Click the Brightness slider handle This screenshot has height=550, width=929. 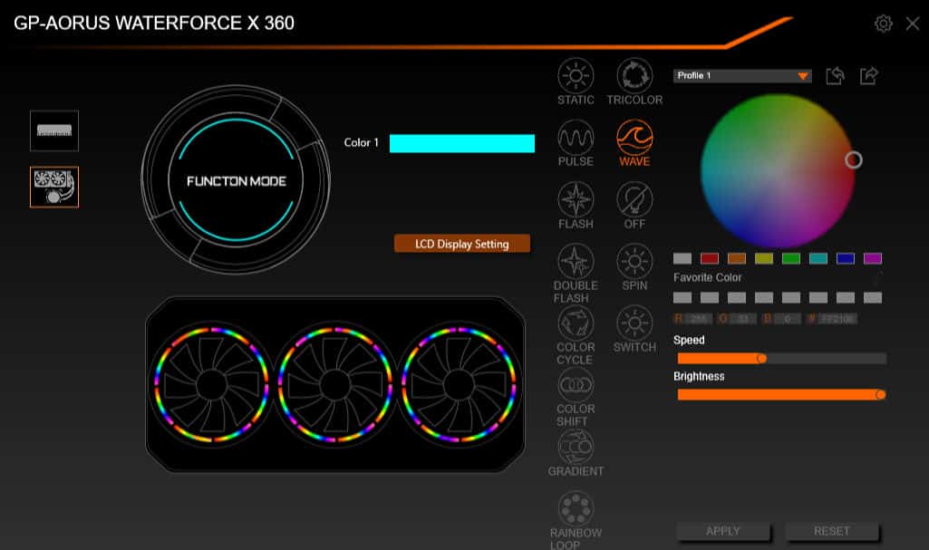(880, 395)
